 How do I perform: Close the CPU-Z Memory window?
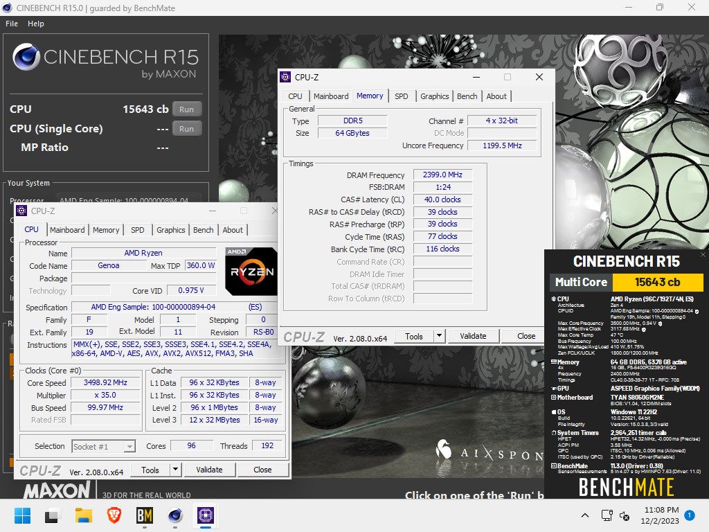coord(539,77)
